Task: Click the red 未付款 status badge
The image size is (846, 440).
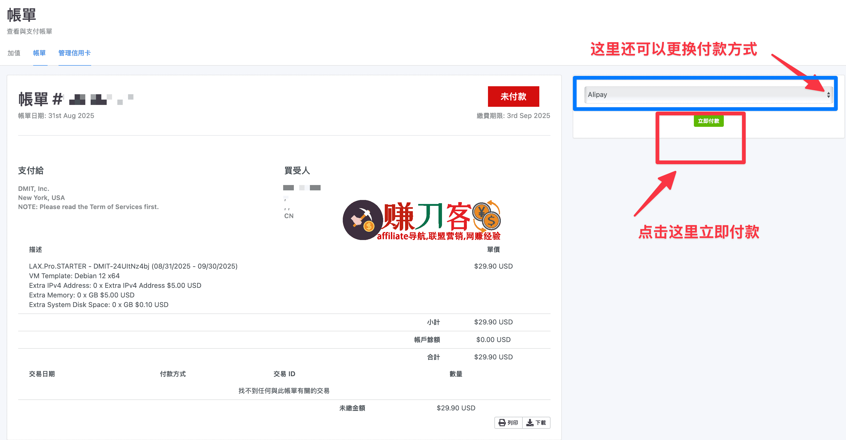Action: [513, 97]
